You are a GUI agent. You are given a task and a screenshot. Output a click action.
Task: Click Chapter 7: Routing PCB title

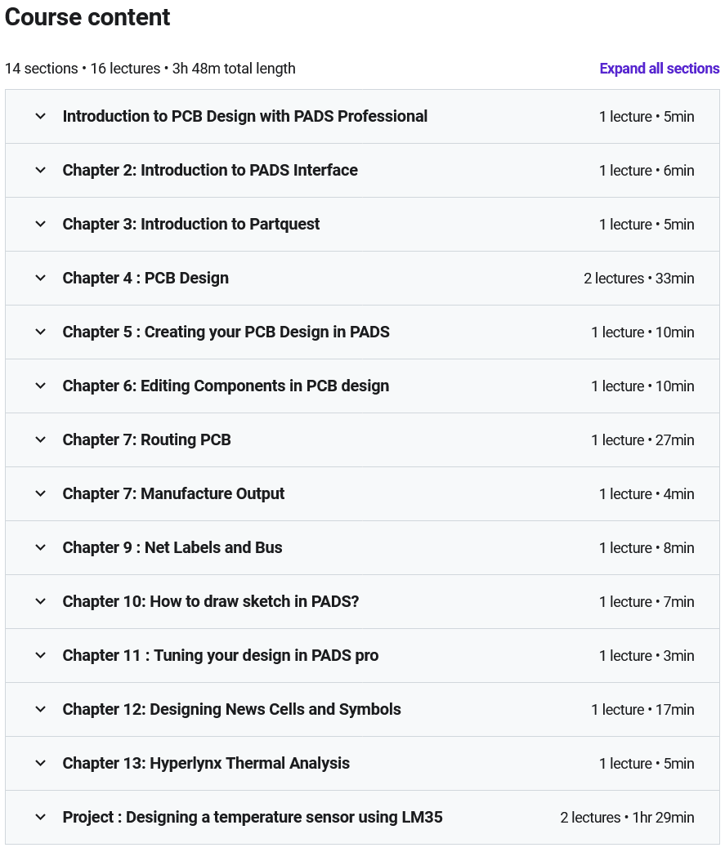(146, 439)
